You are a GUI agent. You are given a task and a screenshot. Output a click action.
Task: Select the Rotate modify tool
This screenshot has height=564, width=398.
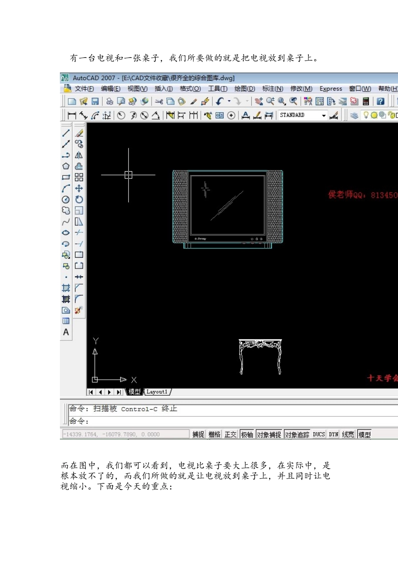79,199
